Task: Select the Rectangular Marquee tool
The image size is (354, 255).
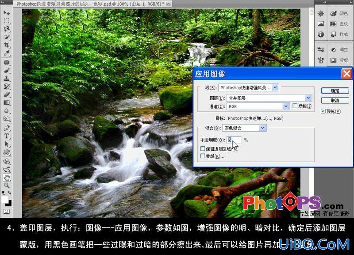Action: (x=6, y=21)
